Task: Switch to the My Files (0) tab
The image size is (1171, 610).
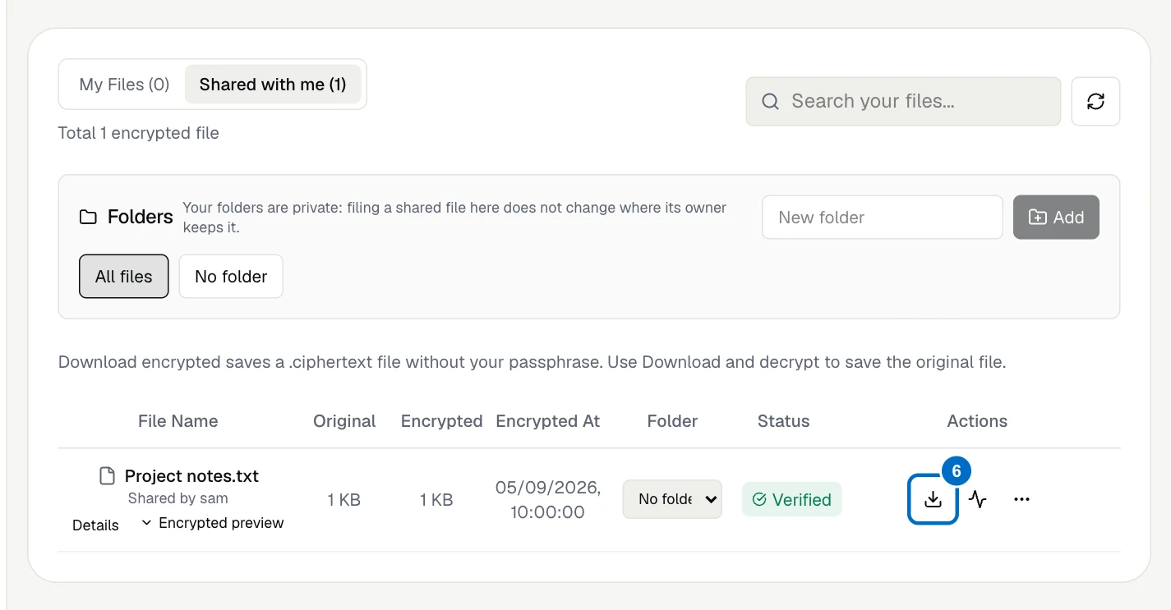Action: click(124, 85)
